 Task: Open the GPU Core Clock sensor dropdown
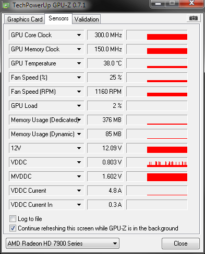pos(79,35)
